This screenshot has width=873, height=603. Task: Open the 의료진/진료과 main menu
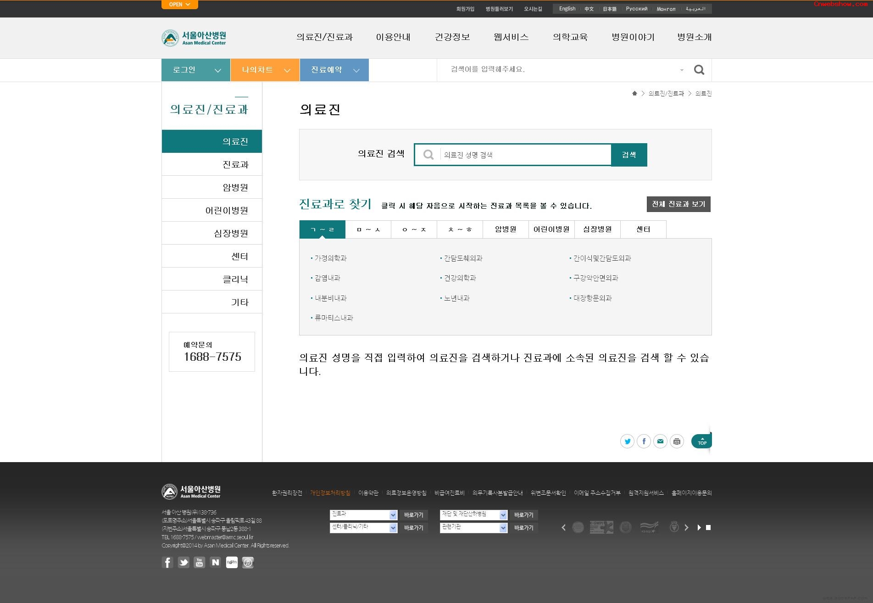pos(325,37)
